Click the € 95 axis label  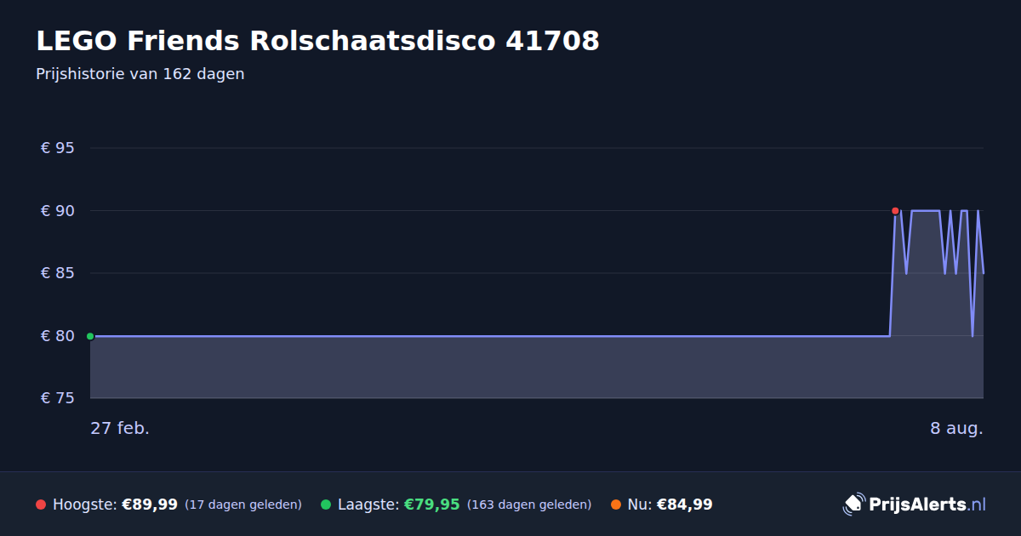coord(58,148)
